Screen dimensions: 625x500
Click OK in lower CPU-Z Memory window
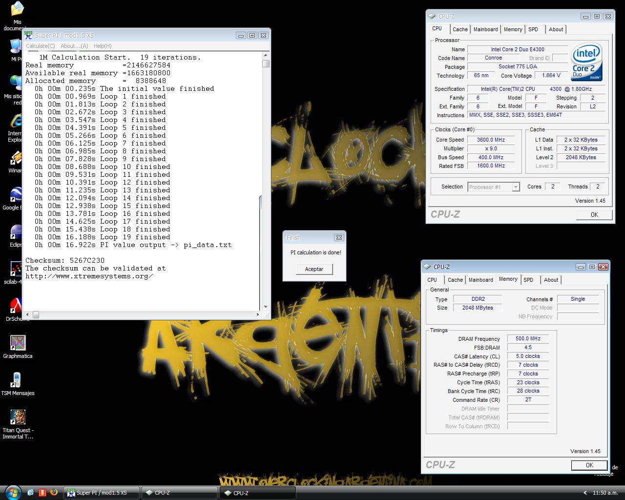tap(589, 465)
